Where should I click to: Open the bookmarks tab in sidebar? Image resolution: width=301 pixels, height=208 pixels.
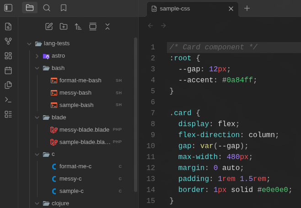coord(64,8)
